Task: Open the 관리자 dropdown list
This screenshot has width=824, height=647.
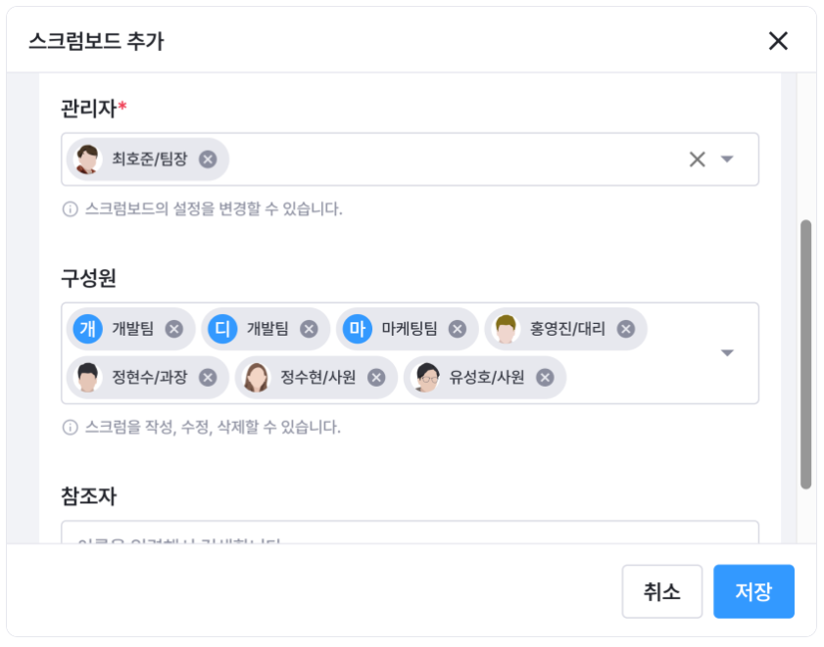Action: 727,160
